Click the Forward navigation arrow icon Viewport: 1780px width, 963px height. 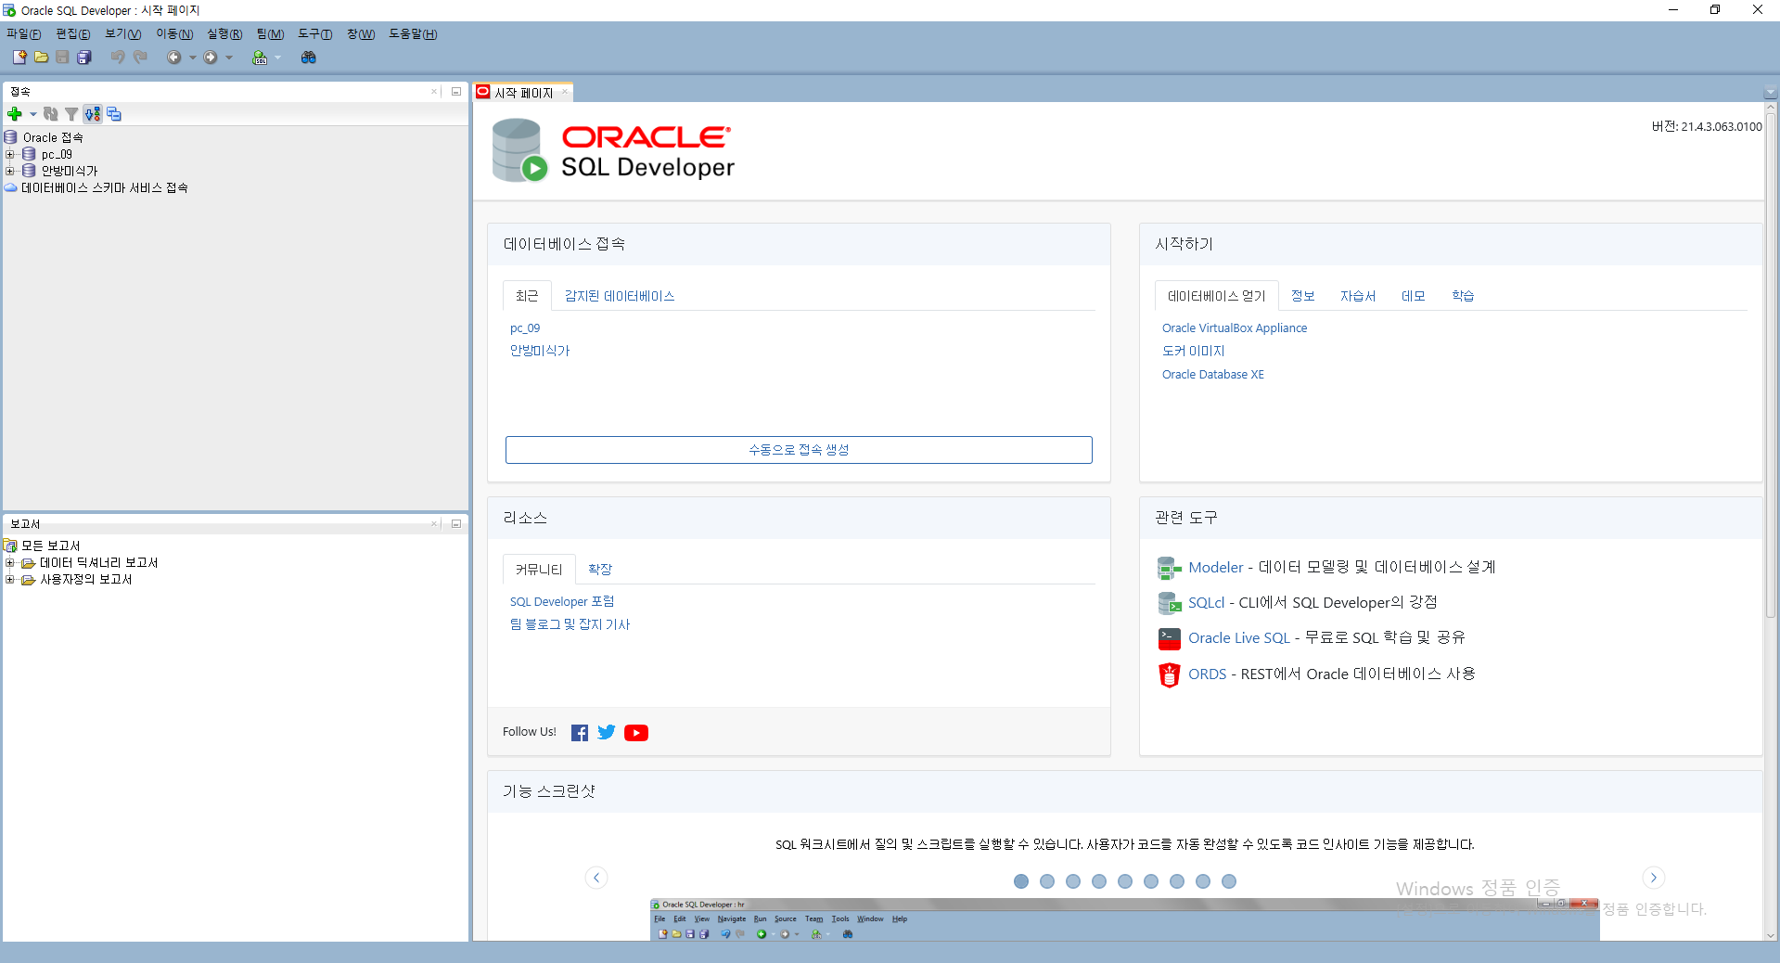(211, 58)
